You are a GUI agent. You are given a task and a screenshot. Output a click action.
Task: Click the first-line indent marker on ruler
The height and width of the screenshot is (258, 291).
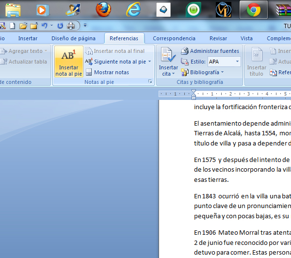[x=194, y=92]
